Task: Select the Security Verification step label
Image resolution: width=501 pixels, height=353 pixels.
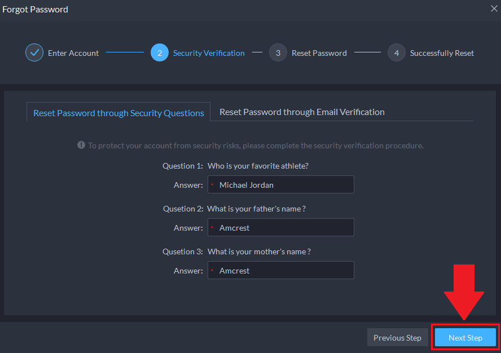Action: click(x=209, y=53)
